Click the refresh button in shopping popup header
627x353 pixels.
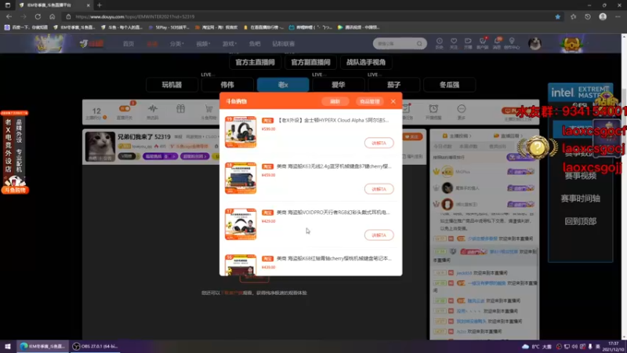pyautogui.click(x=335, y=102)
